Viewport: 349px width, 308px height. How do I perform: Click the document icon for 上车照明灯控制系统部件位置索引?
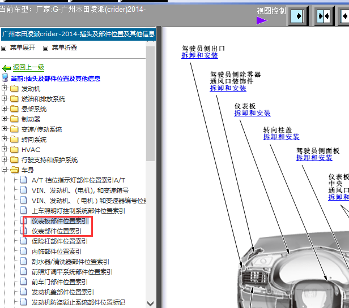pos(24,210)
